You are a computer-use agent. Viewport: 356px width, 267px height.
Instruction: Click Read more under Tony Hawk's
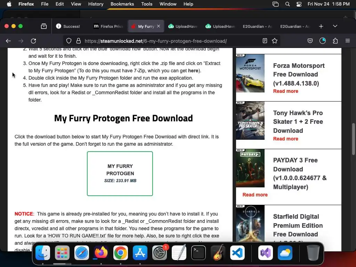286,139
